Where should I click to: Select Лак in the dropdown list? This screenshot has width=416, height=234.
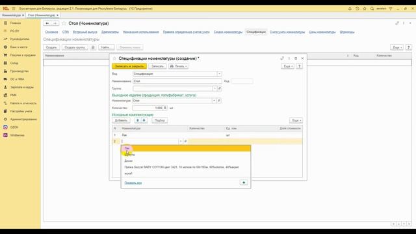click(186, 148)
